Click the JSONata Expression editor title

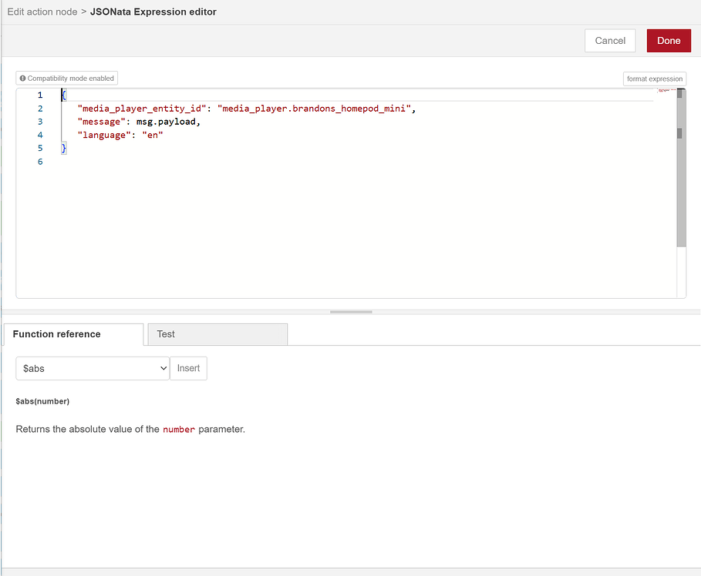pyautogui.click(x=153, y=12)
